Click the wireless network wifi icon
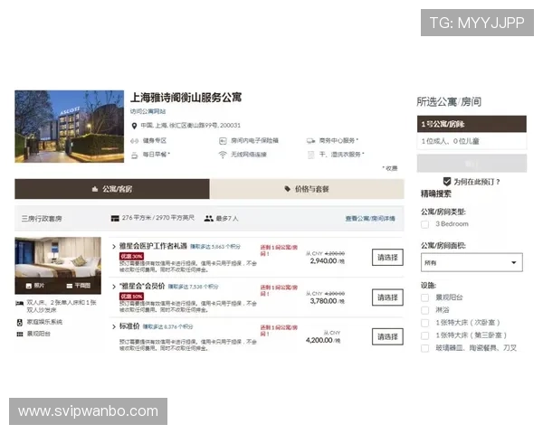The image size is (543, 434). 223,155
